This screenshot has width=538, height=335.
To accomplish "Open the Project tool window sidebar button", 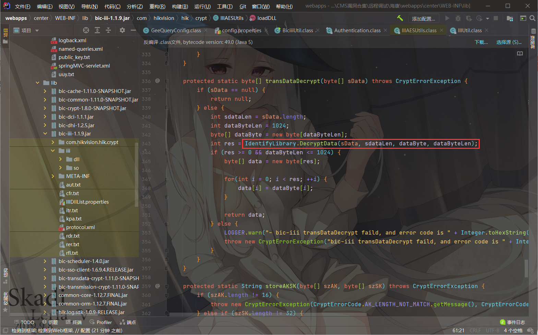I will pos(5,36).
